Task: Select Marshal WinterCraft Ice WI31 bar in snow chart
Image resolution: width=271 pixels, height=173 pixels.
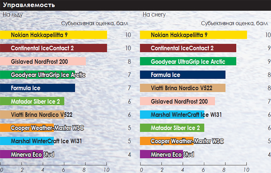Action: click(x=172, y=115)
